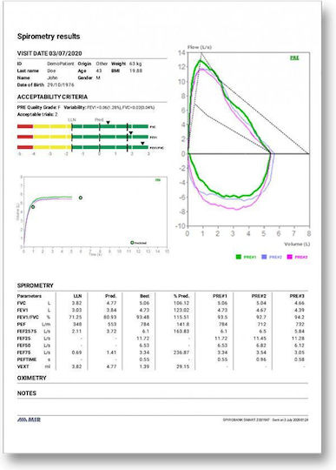Click the last name value 'Doe'

[51, 70]
